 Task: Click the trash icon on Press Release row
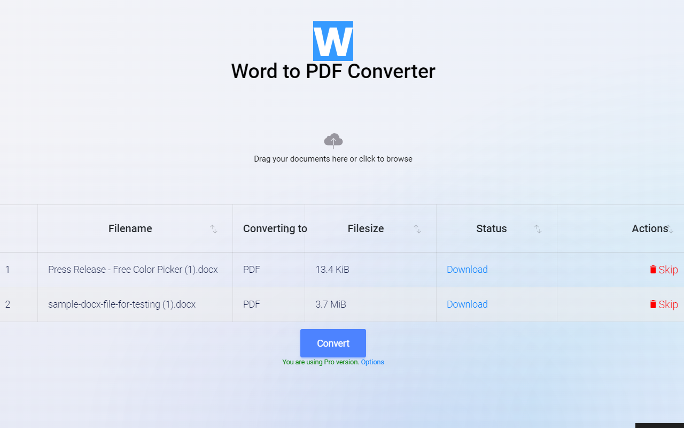click(x=652, y=270)
